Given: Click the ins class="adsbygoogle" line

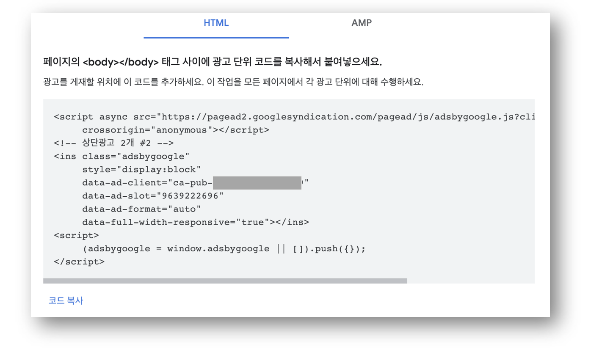Looking at the screenshot, I should pos(122,157).
